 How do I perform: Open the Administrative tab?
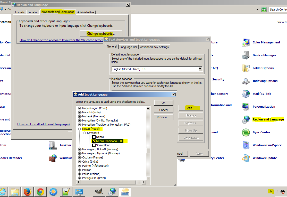tap(86, 12)
